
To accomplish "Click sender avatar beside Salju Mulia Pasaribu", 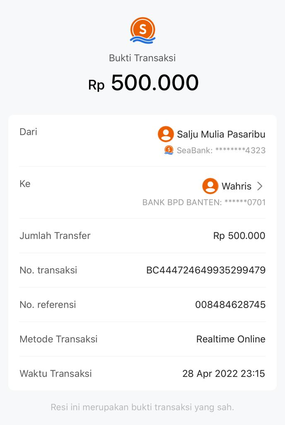I will coord(166,134).
